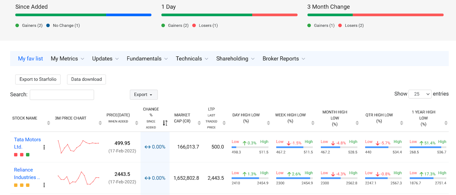Click the Export to Starfolio button
Screen dimensions: 456x195
click(38, 79)
